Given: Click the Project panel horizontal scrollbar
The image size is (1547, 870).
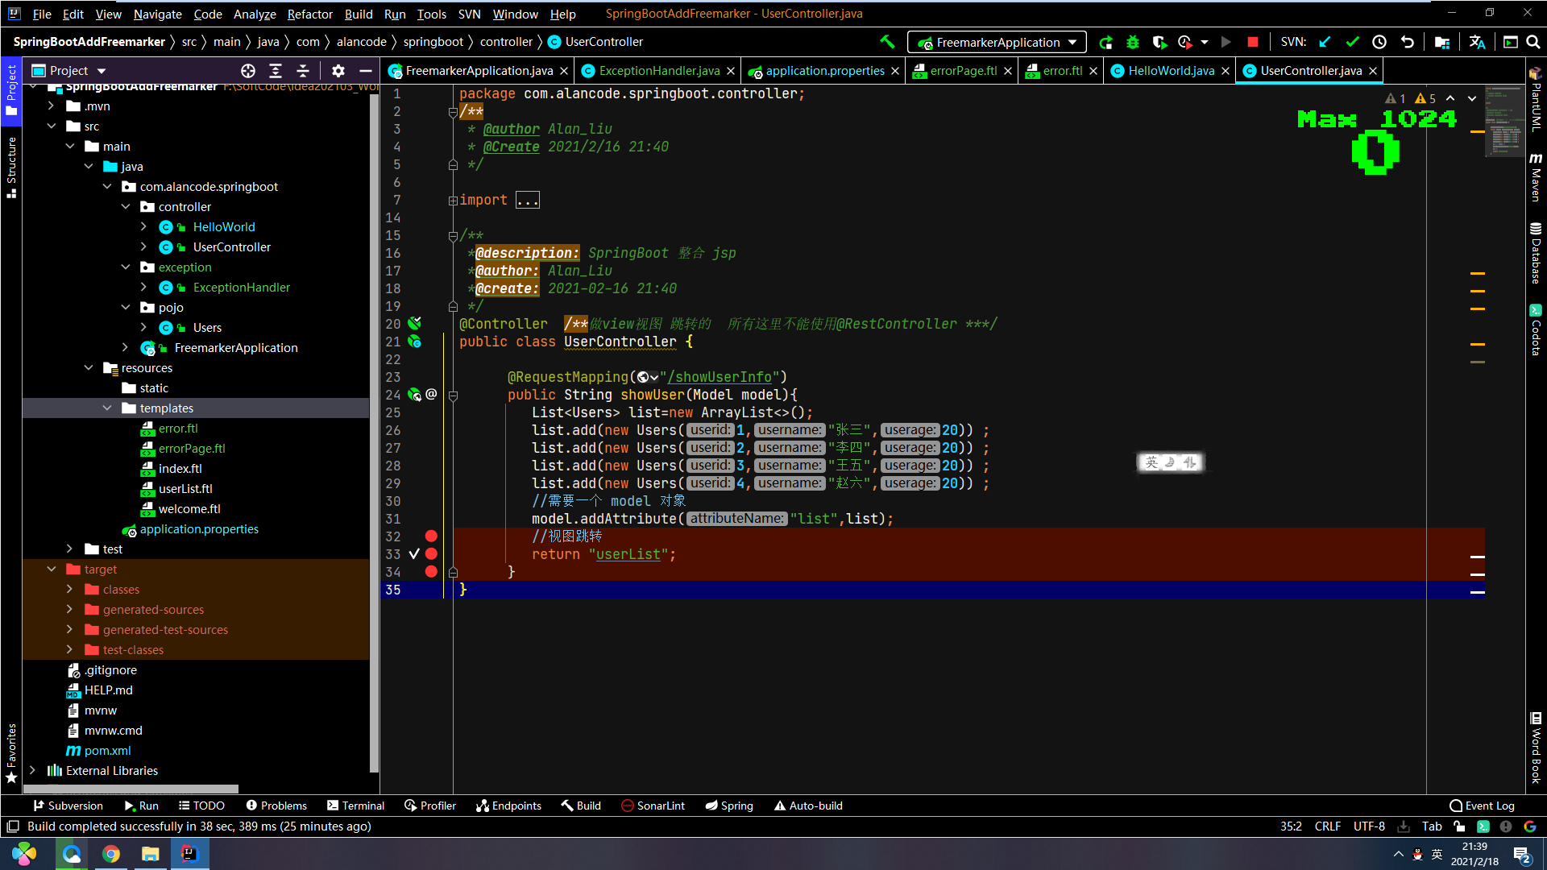Looking at the screenshot, I should [131, 789].
